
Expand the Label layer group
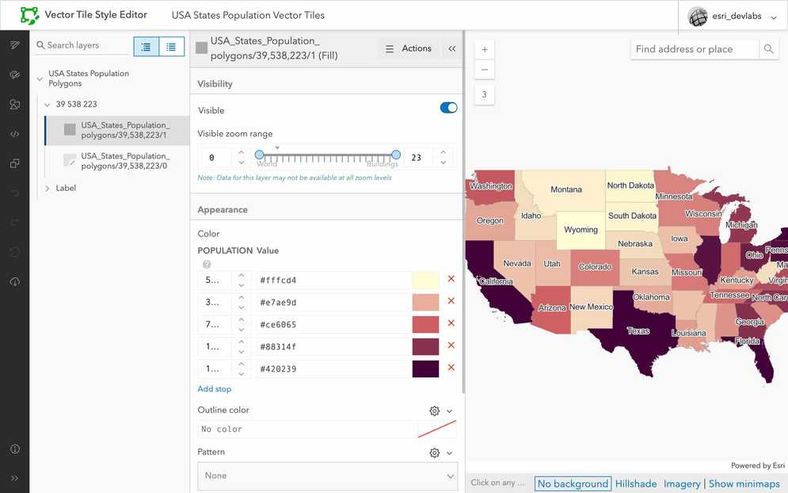[x=48, y=189]
